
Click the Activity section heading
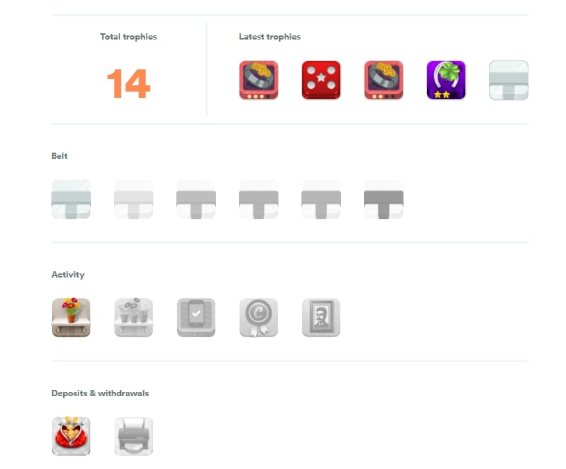click(x=68, y=275)
